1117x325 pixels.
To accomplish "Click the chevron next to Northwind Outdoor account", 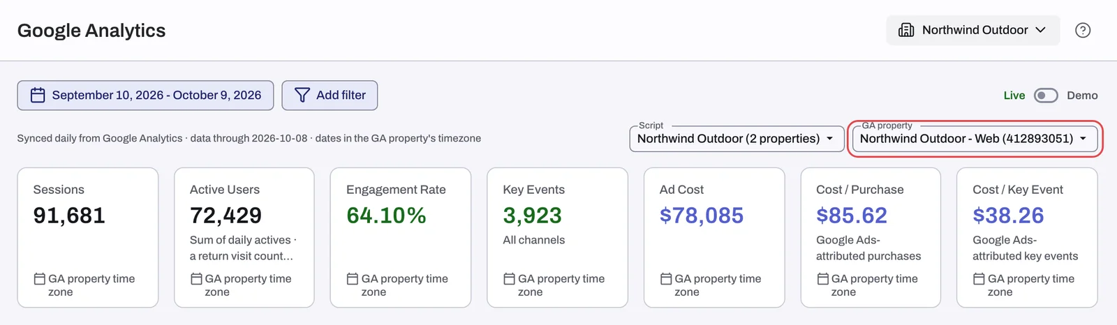I will click(1040, 30).
